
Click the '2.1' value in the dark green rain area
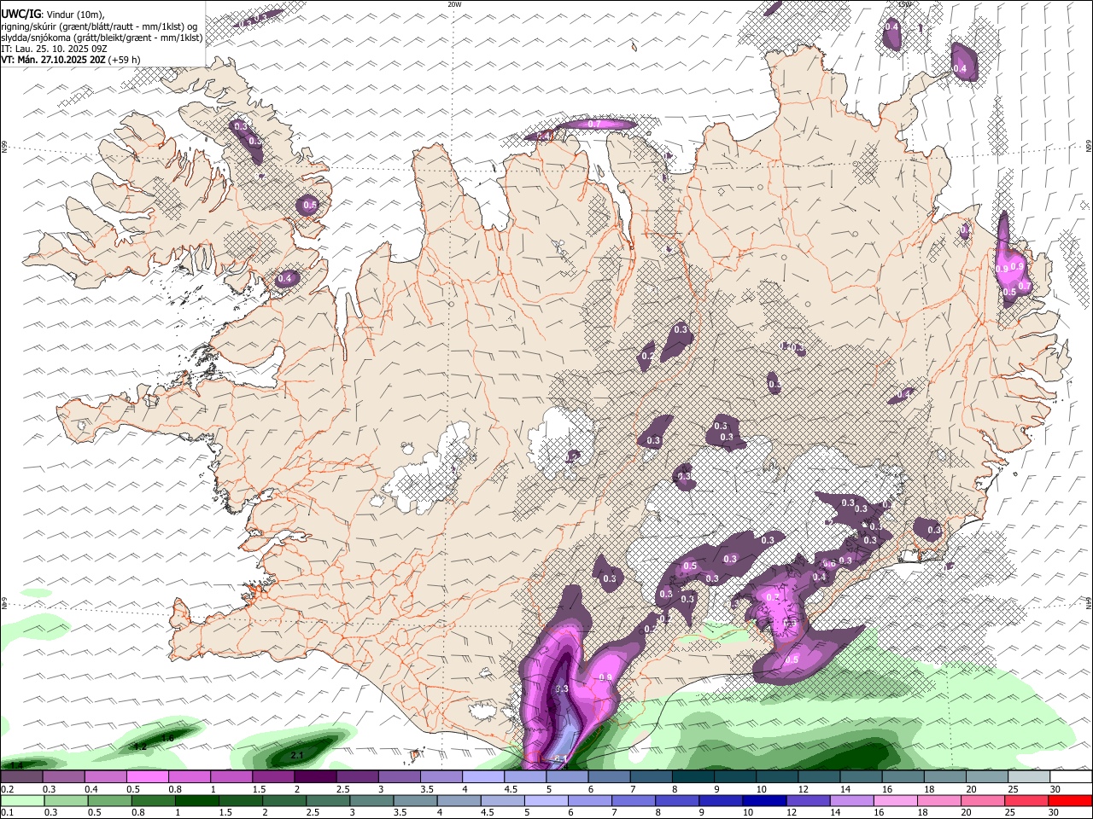[x=298, y=756]
